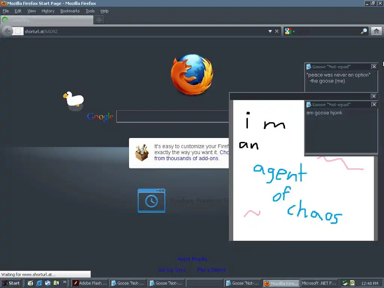Close the goose drawing window
This screenshot has width=384, height=288.
374,96
